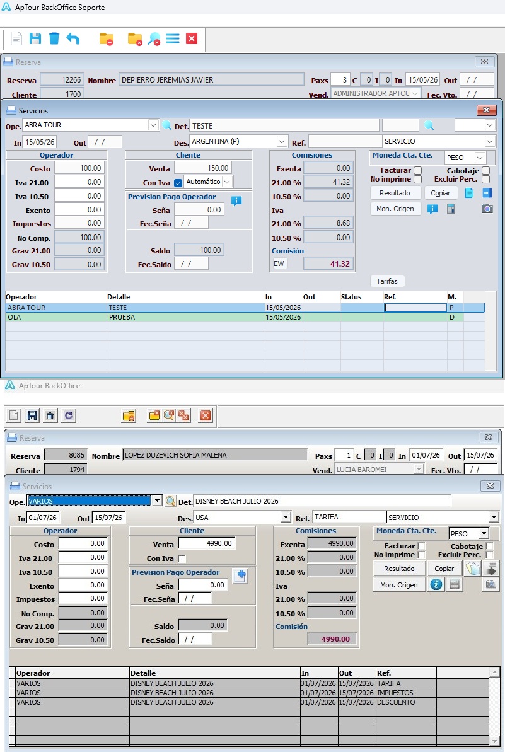Image resolution: width=505 pixels, height=752 pixels.
Task: Enable the Facturar checkbox in upper panel
Action: click(418, 170)
